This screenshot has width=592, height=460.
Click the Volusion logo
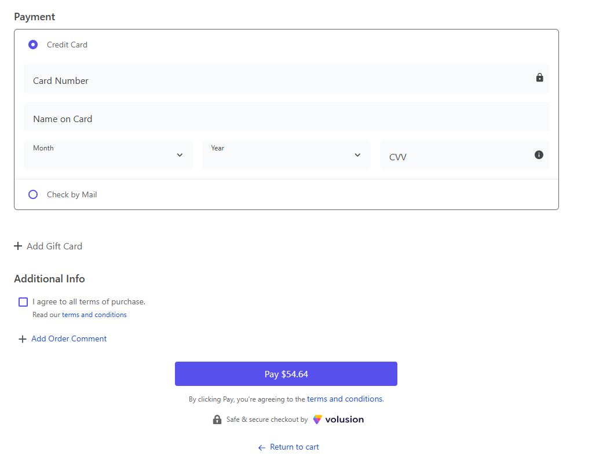tap(338, 419)
